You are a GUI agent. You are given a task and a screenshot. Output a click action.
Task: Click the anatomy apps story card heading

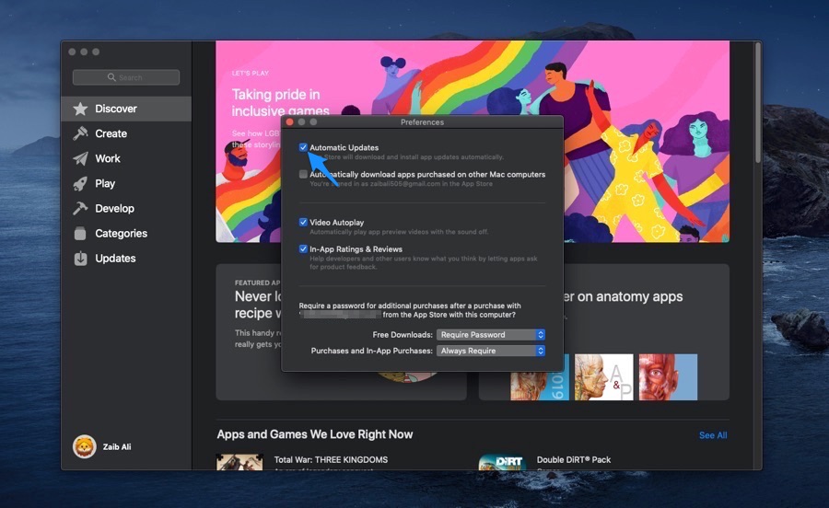(x=624, y=296)
